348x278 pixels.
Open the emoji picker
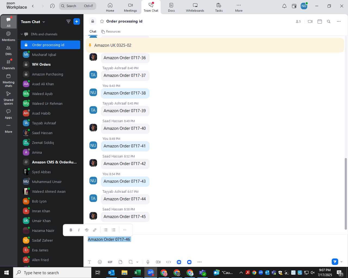pos(100,262)
